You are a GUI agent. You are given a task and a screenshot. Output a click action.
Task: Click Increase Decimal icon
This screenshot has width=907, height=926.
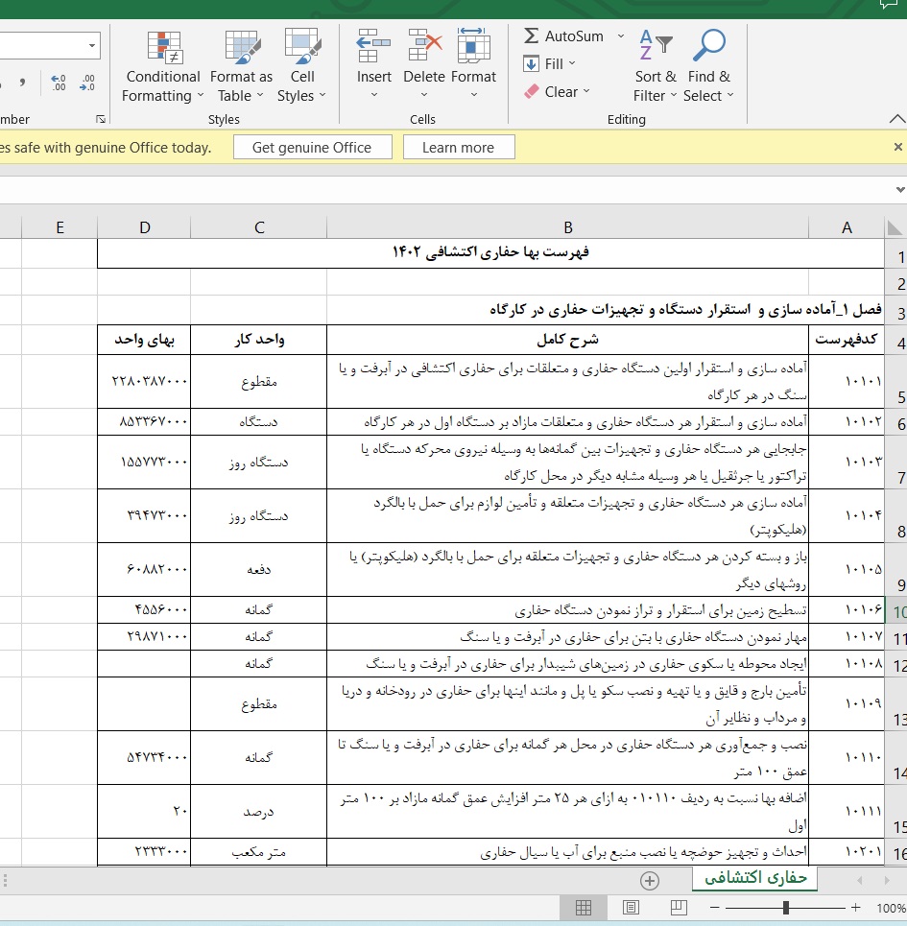coord(59,83)
